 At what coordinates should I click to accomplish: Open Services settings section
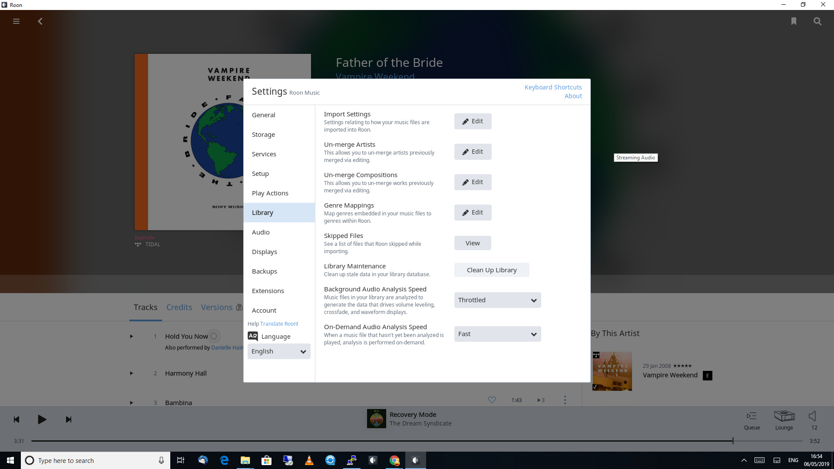tap(279, 154)
